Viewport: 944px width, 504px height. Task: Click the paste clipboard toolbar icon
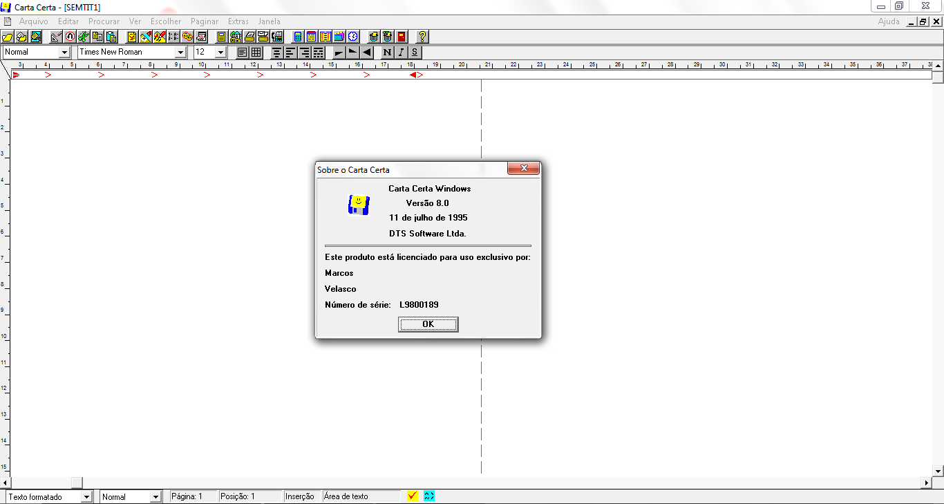tap(111, 37)
